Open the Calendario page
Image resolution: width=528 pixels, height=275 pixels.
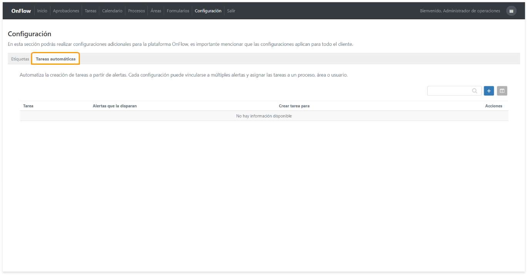tap(112, 11)
